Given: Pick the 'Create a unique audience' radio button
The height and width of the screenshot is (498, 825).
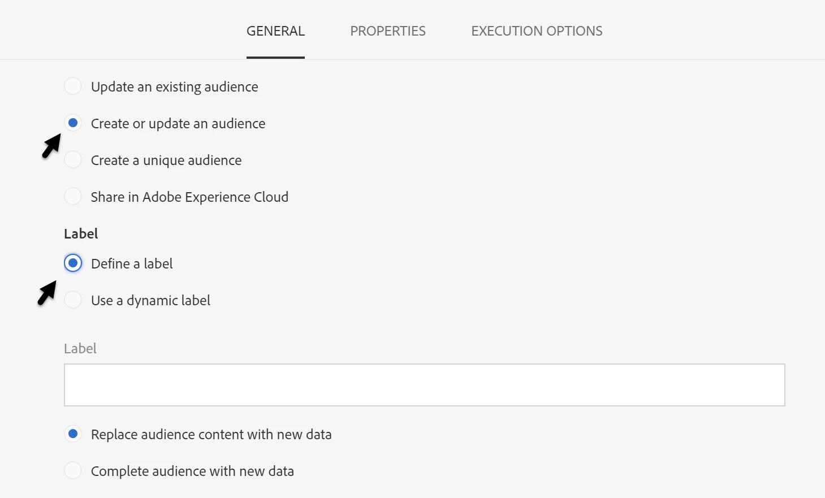Looking at the screenshot, I should (73, 160).
